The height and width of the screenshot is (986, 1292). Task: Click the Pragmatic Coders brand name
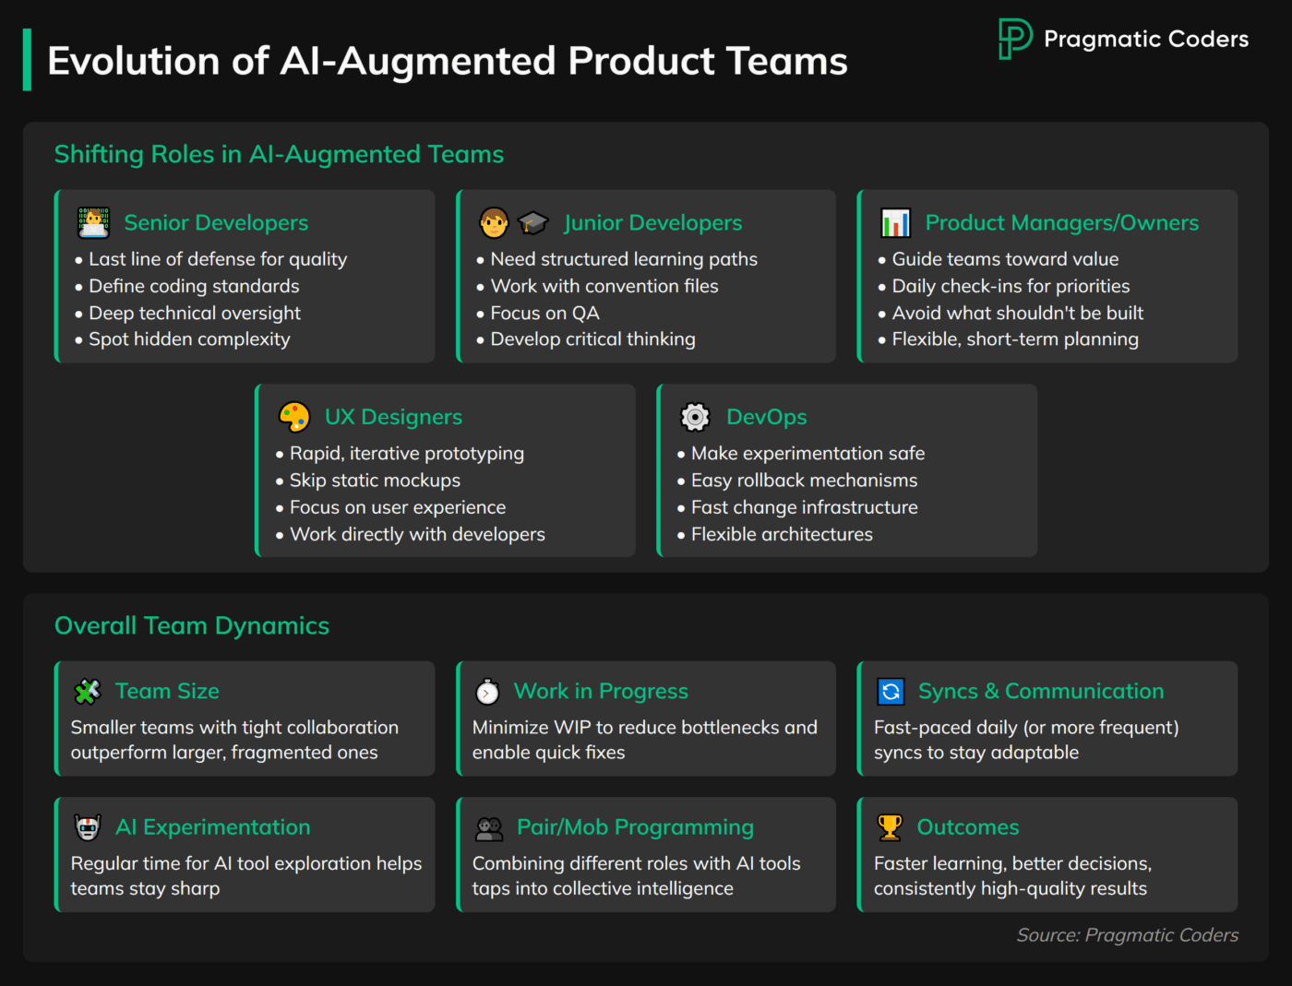pyautogui.click(x=1146, y=39)
